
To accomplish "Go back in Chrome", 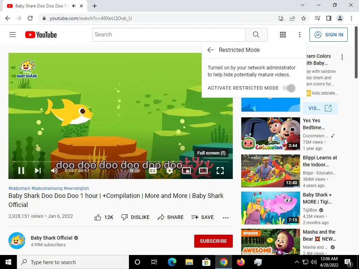I will click(x=8, y=18).
